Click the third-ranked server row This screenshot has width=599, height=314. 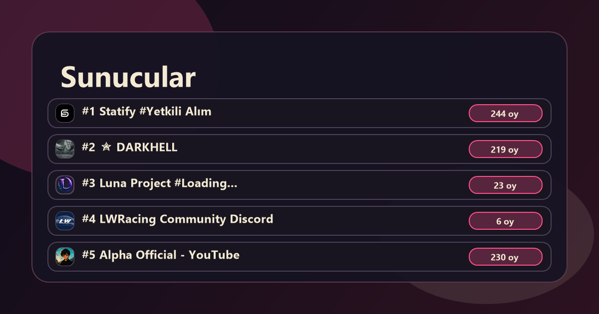pyautogui.click(x=299, y=185)
